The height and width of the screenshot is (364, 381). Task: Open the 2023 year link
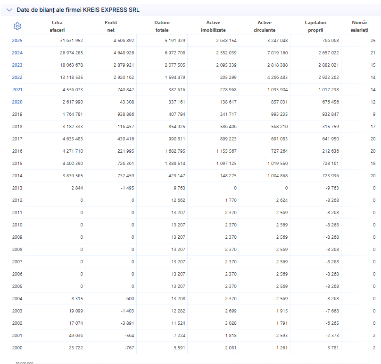tap(17, 65)
